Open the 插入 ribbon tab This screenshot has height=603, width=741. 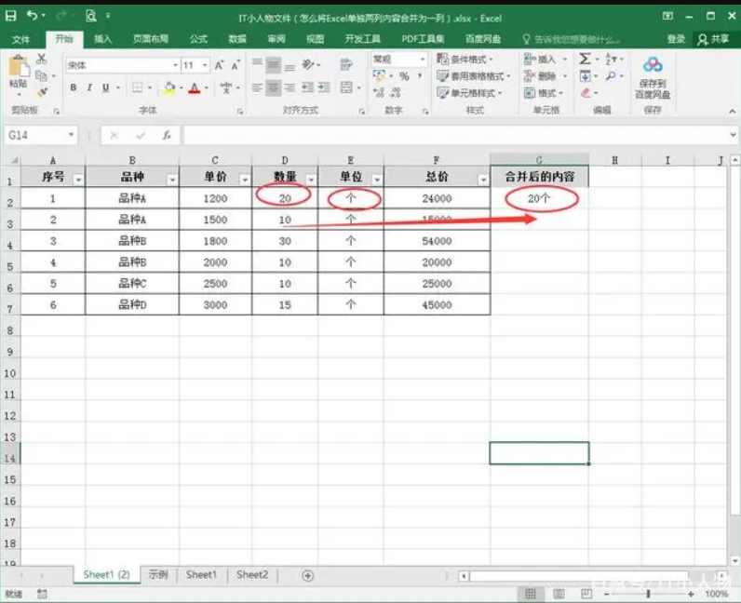[x=102, y=39]
